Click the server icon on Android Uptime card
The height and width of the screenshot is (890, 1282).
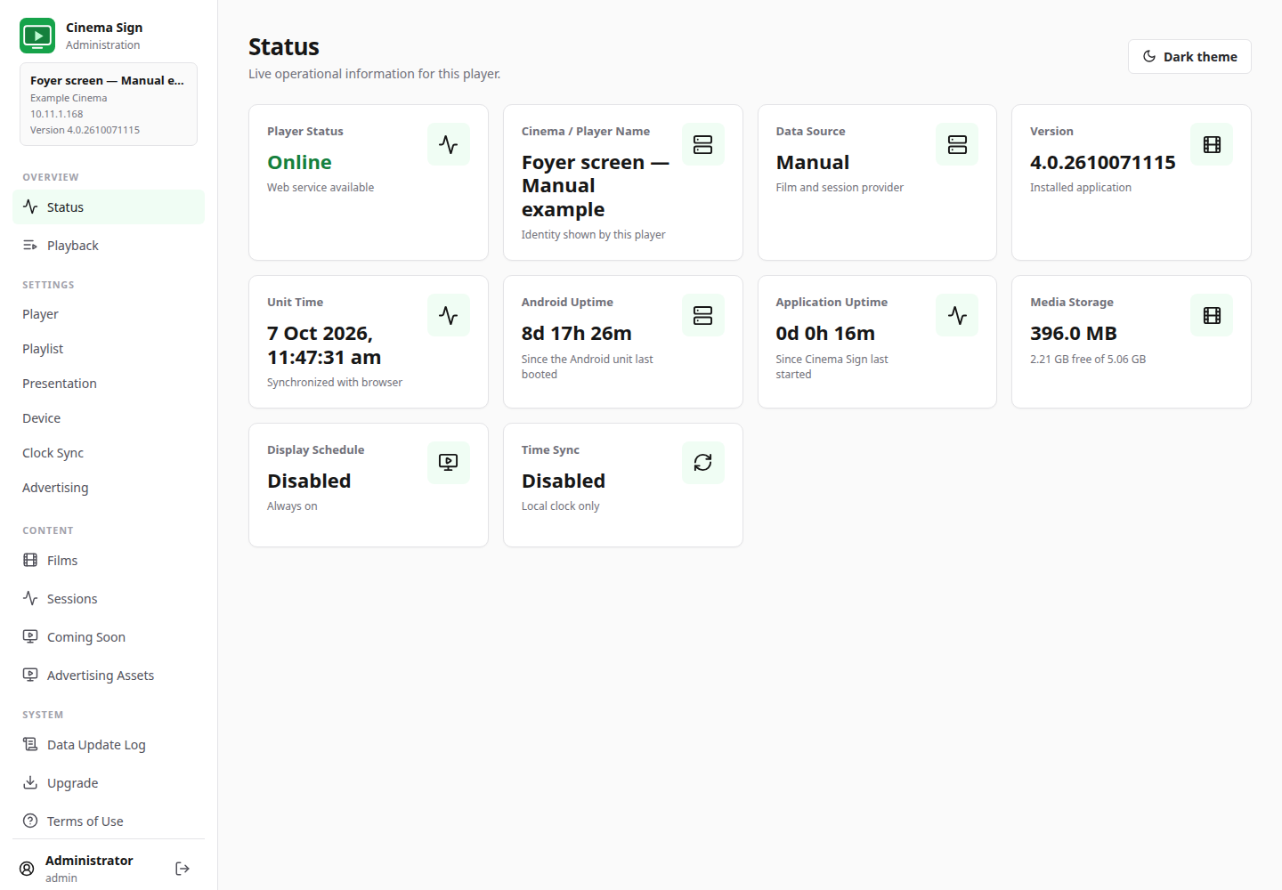coord(703,315)
